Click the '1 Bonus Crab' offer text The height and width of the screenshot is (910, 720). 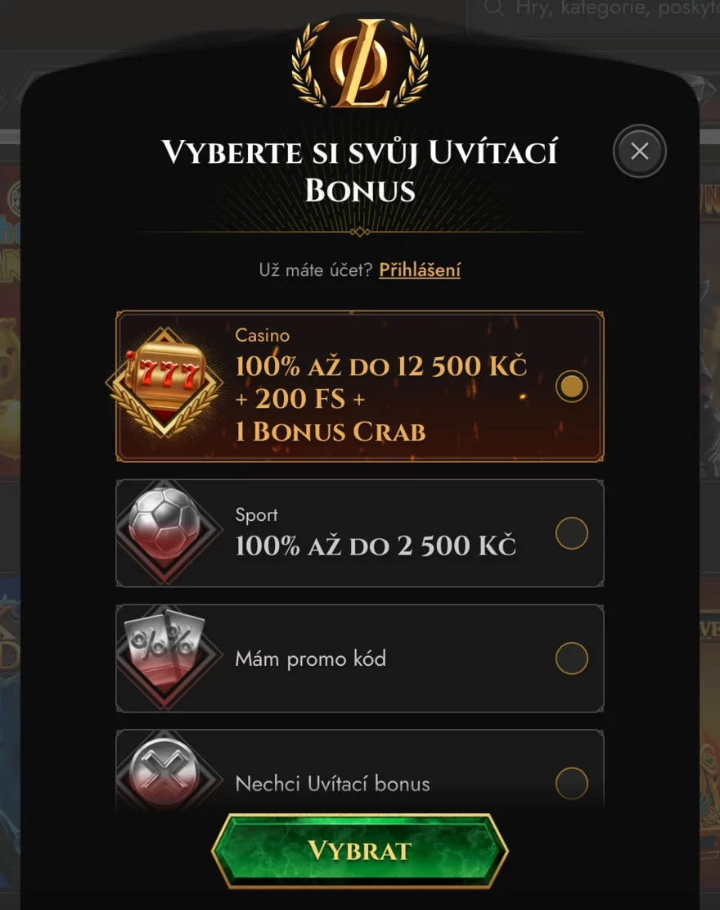pyautogui.click(x=331, y=432)
